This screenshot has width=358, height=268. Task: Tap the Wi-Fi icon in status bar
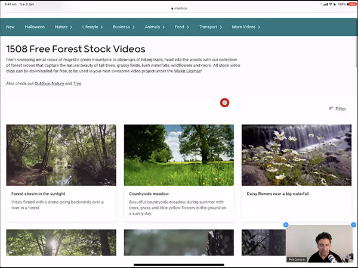[x=331, y=4]
